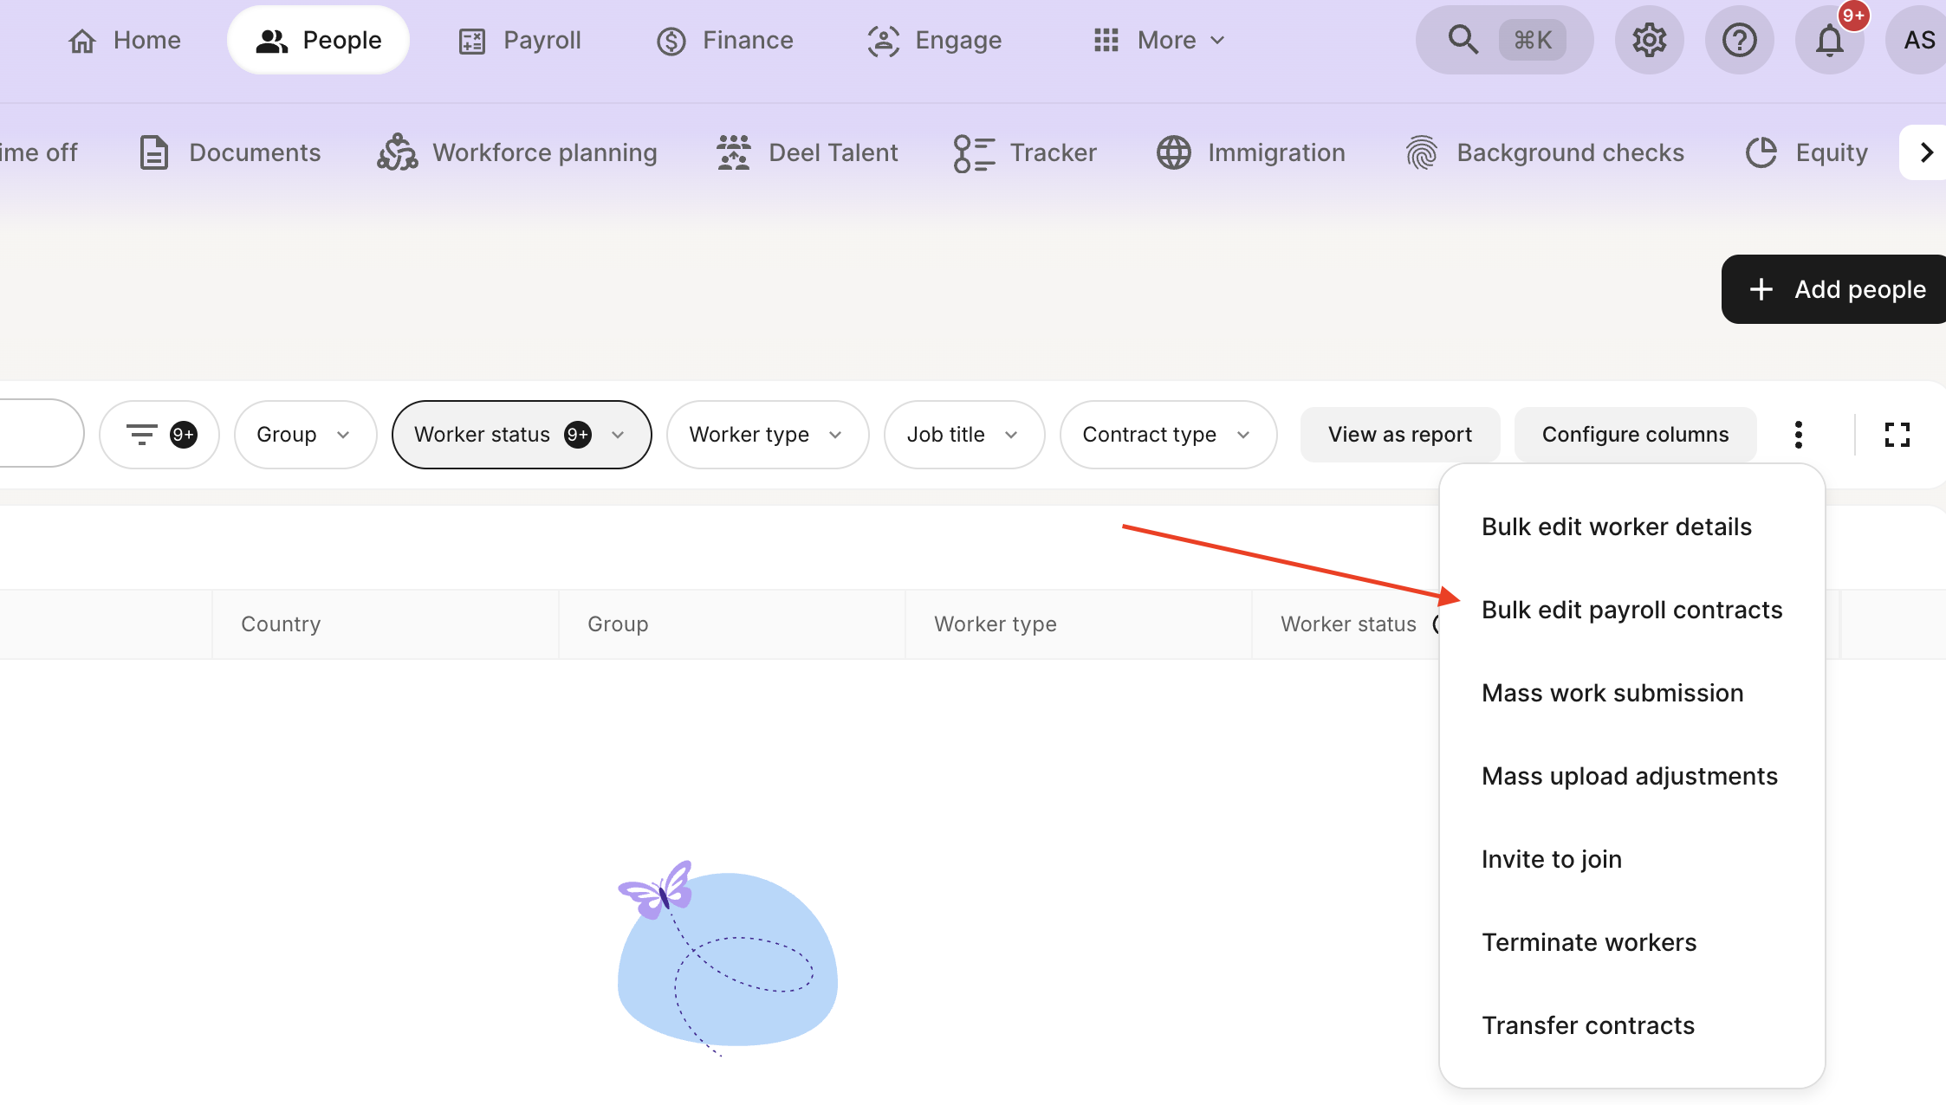Viewport: 1946px width, 1105px height.
Task: Toggle fullscreen table view icon
Action: [1898, 434]
